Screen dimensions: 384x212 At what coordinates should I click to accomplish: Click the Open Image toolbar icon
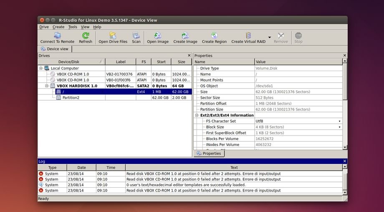[x=158, y=36]
